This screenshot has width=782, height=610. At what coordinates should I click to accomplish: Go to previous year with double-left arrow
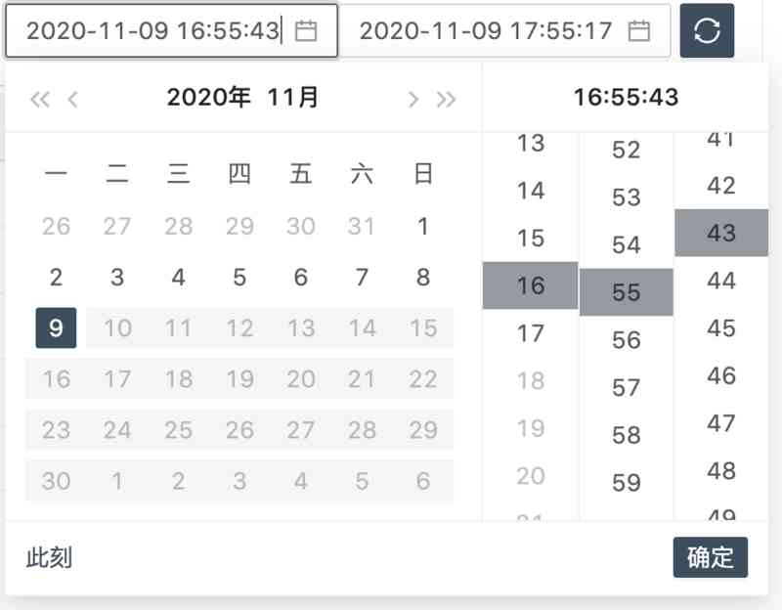[x=40, y=98]
